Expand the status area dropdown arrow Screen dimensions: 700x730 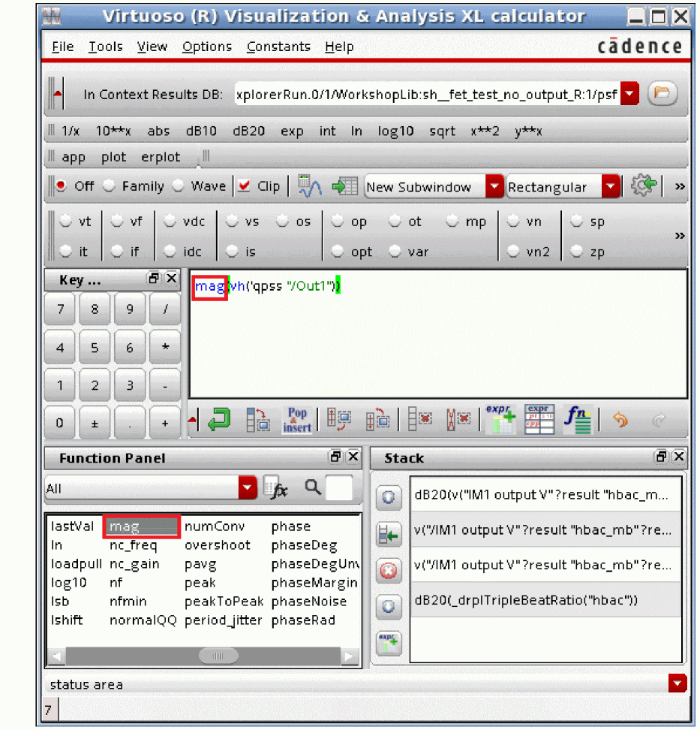677,683
